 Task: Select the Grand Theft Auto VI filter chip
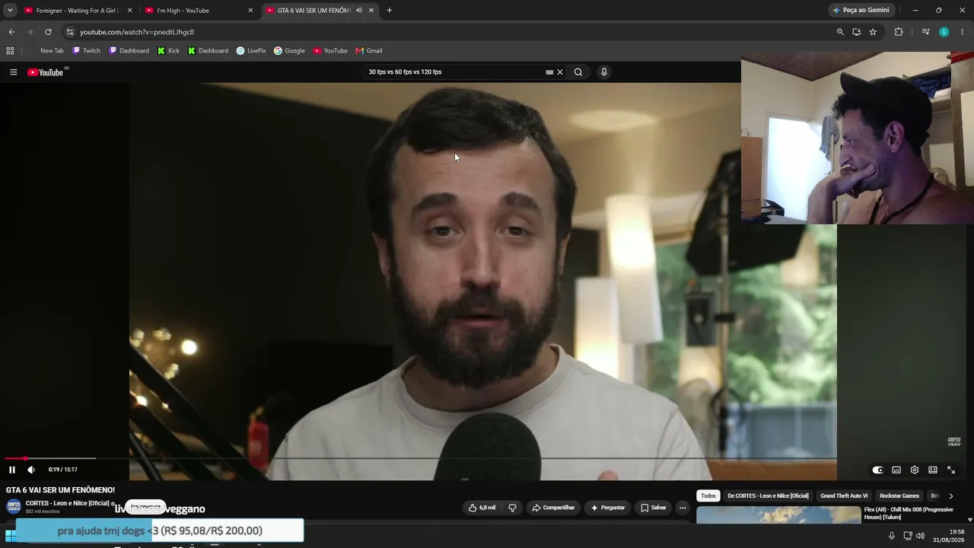tap(844, 495)
